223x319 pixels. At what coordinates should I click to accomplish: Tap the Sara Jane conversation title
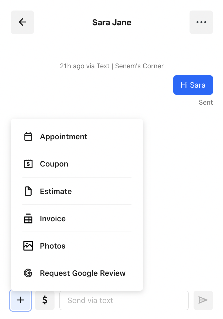(x=112, y=22)
